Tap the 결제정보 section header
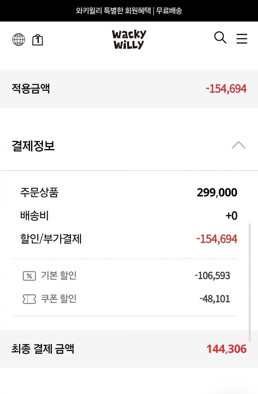 click(x=33, y=146)
